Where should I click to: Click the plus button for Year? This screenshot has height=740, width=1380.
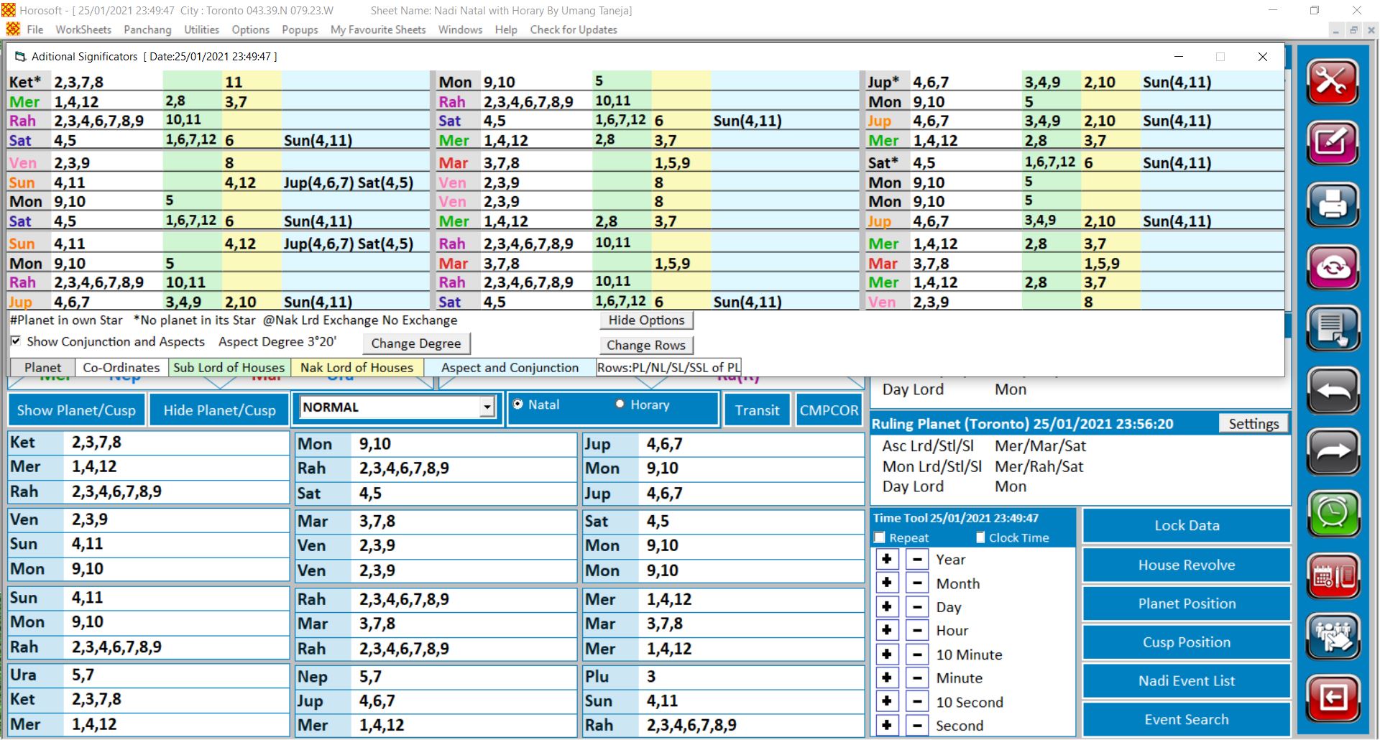click(x=887, y=559)
